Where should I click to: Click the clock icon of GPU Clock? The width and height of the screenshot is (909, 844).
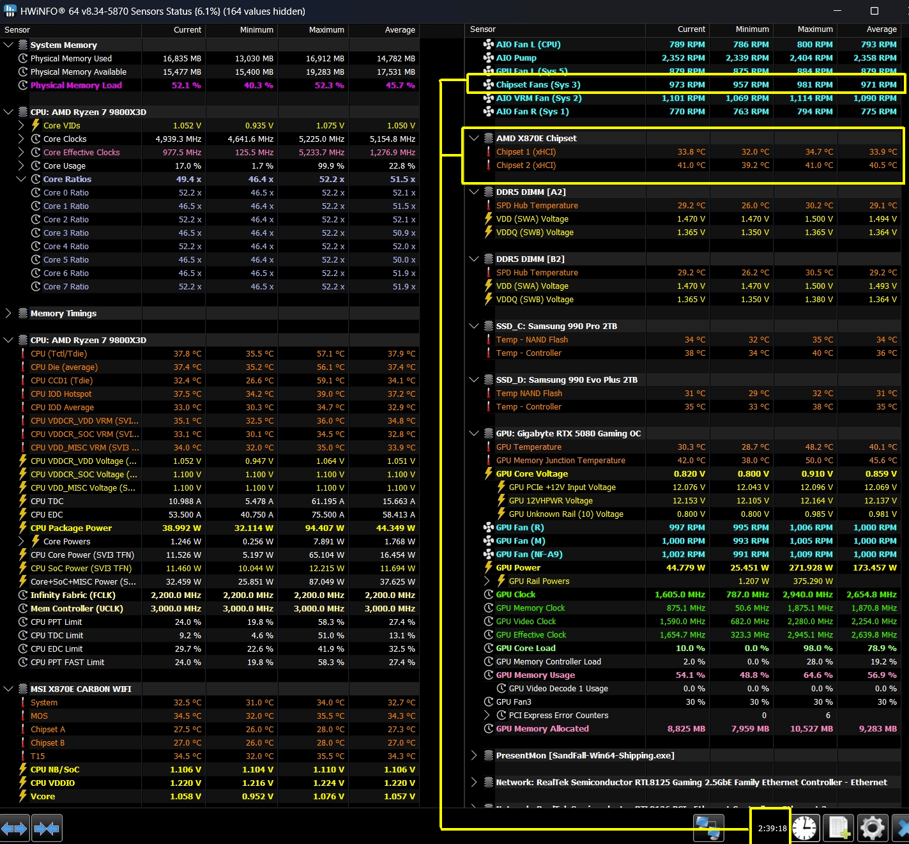(x=488, y=594)
